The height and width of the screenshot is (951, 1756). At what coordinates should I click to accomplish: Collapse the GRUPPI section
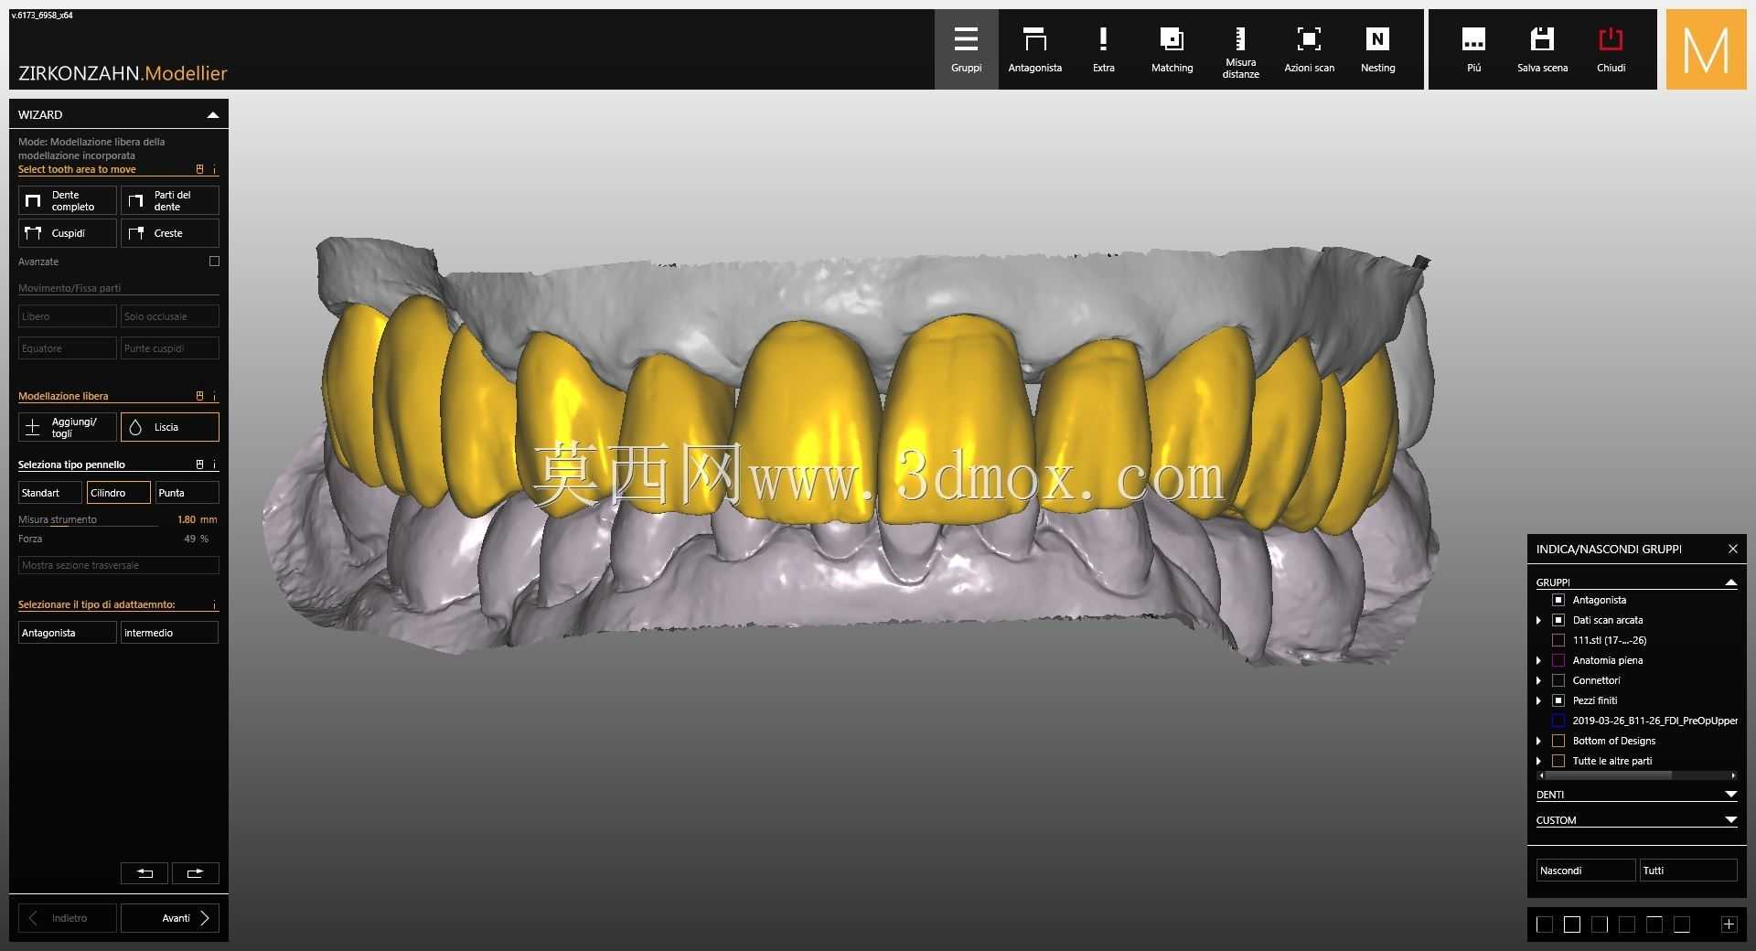pyautogui.click(x=1730, y=582)
